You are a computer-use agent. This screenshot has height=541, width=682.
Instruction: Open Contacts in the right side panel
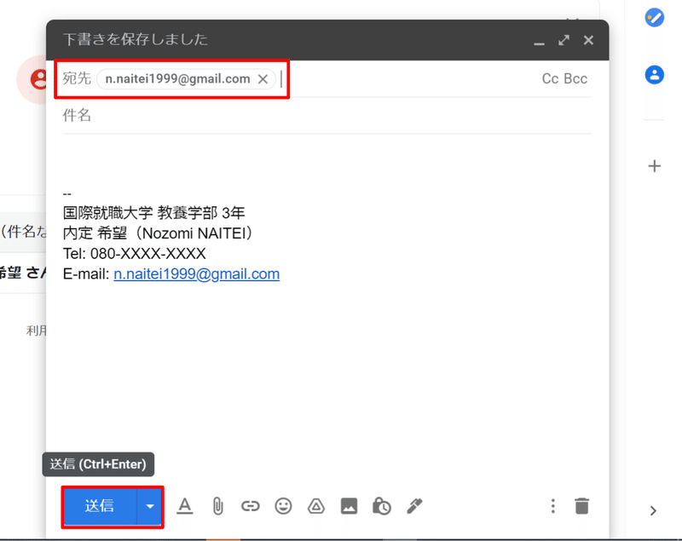tap(653, 75)
